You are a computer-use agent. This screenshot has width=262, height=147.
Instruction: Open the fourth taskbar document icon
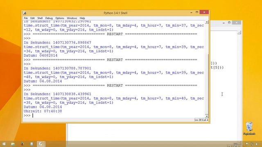pos(32,144)
